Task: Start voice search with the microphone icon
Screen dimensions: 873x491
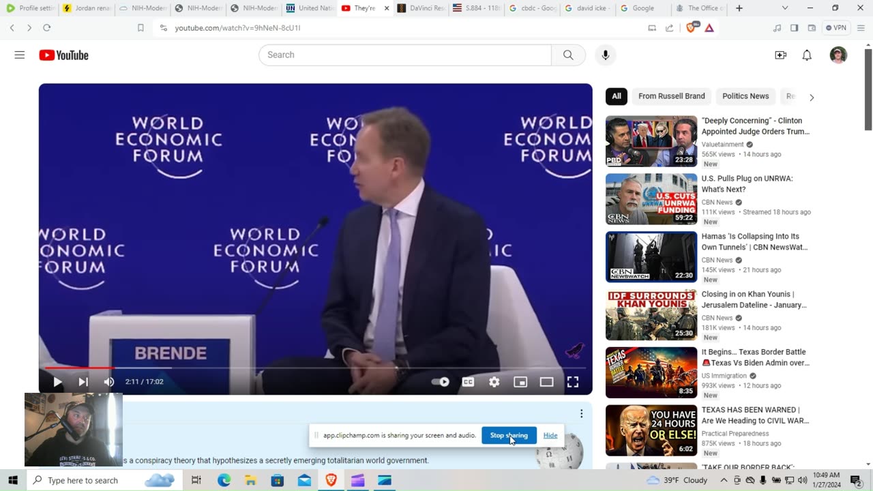Action: [x=605, y=55]
